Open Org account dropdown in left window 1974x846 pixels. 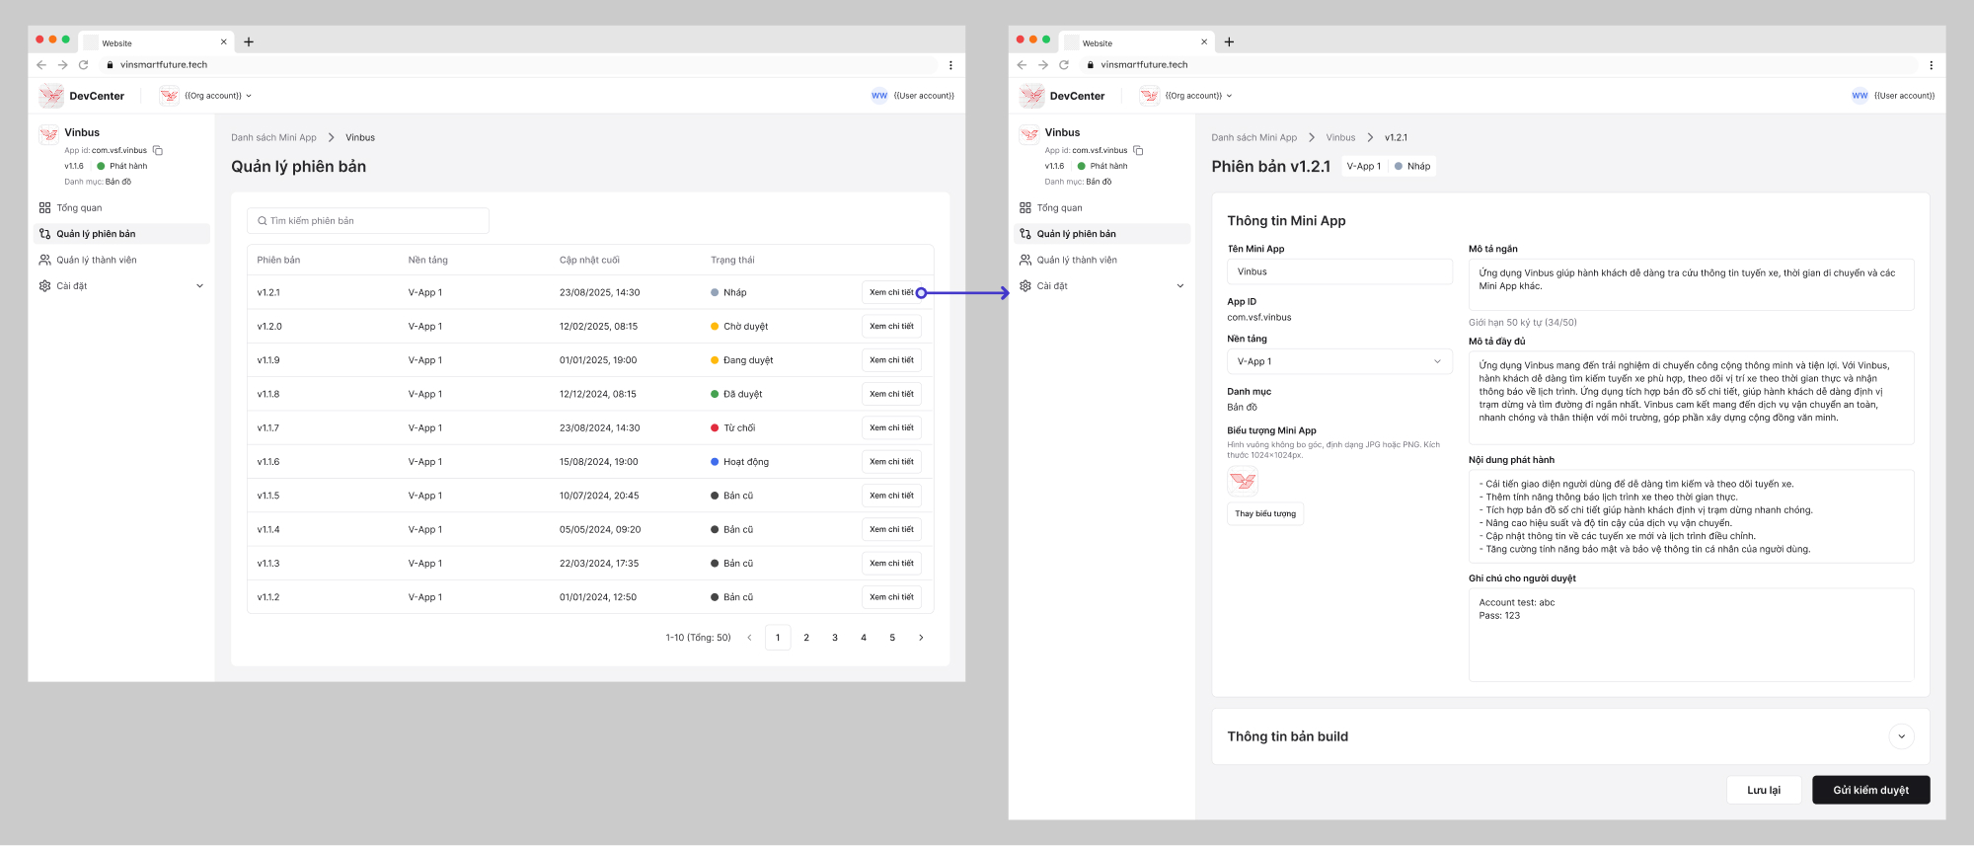205,96
